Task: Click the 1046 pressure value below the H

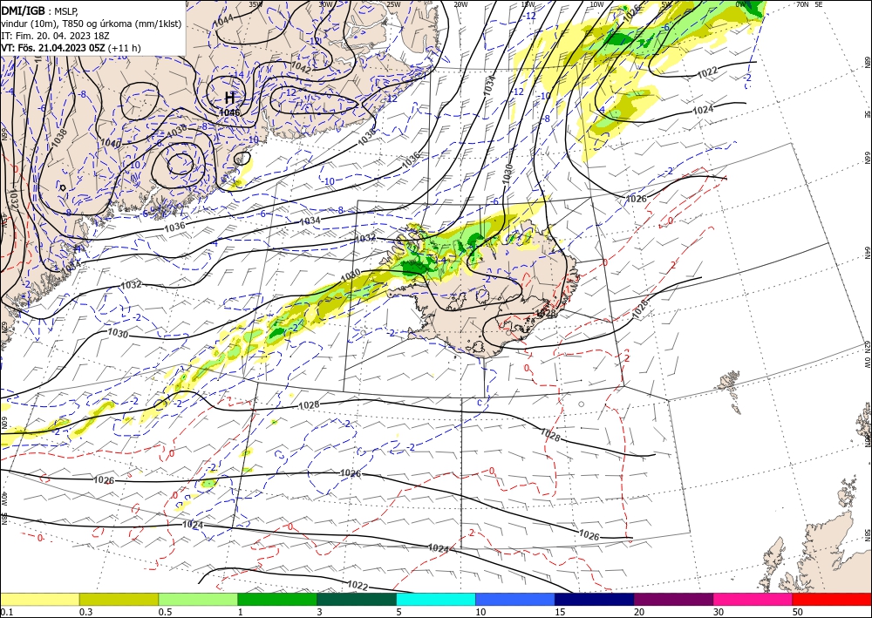Action: pyautogui.click(x=229, y=112)
